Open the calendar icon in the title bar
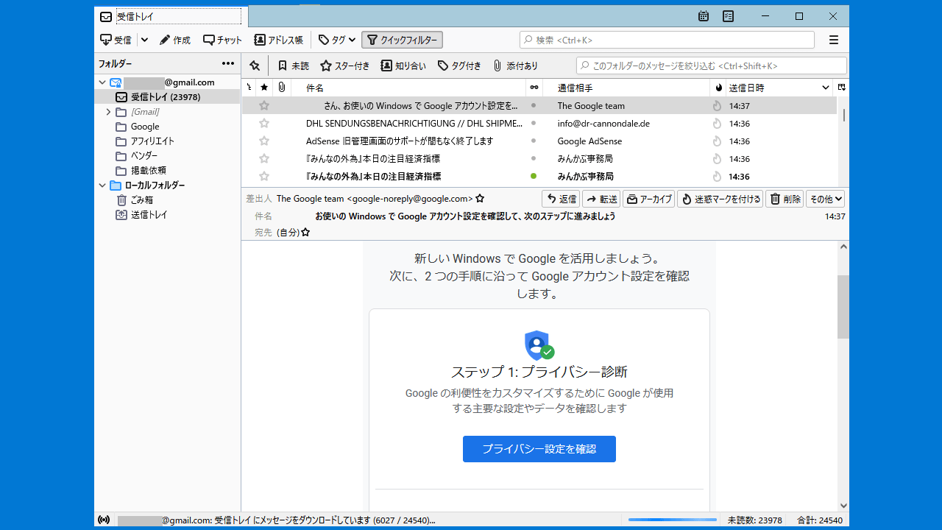The height and width of the screenshot is (530, 942). coord(704,16)
